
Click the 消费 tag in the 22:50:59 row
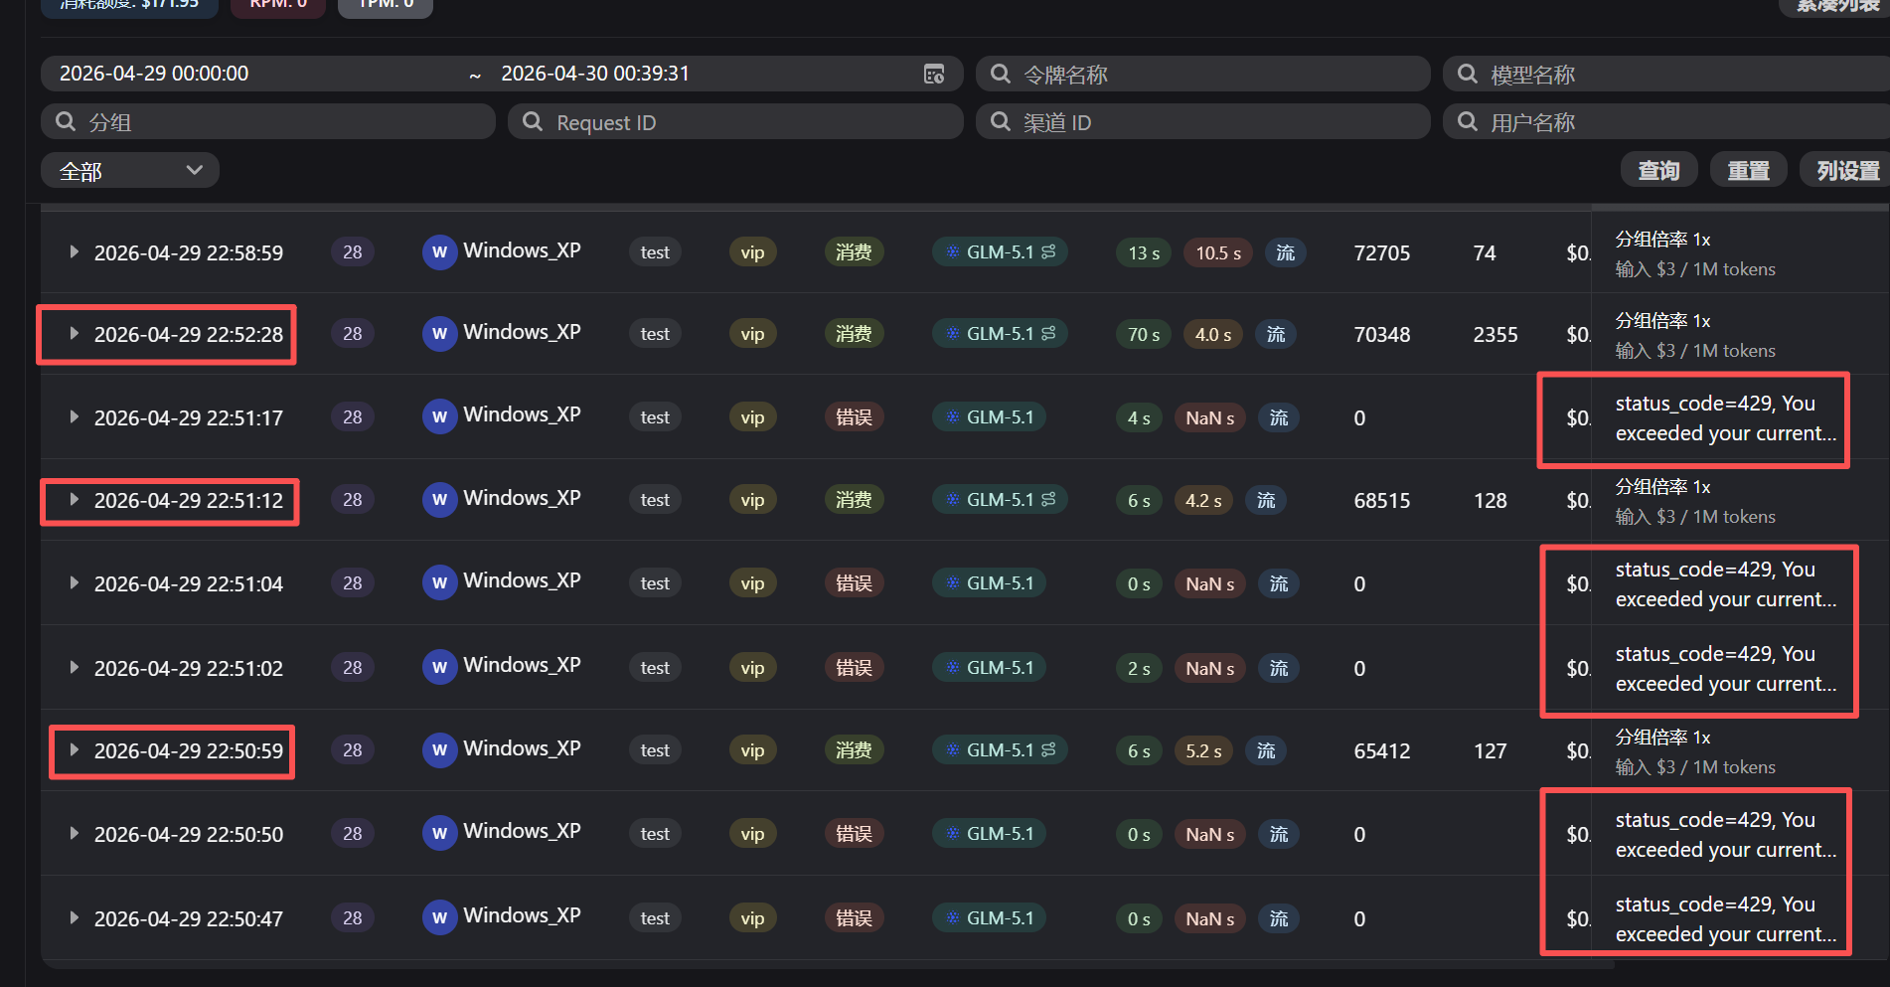[x=854, y=750]
